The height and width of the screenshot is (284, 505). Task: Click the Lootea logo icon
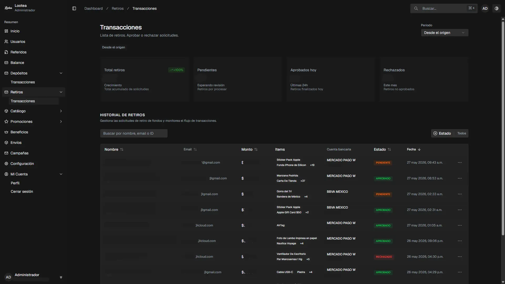(8, 8)
